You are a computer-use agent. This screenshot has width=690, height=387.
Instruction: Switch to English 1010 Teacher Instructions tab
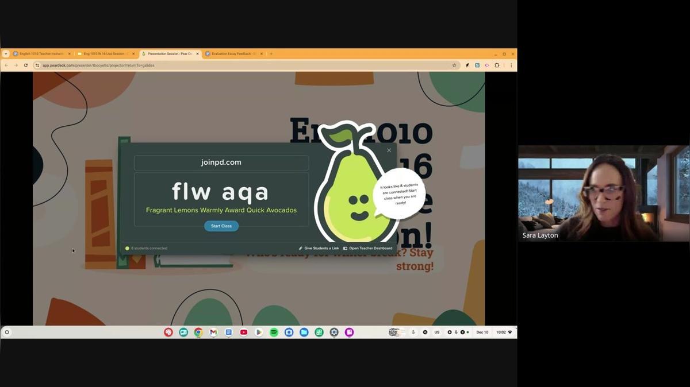pyautogui.click(x=40, y=54)
